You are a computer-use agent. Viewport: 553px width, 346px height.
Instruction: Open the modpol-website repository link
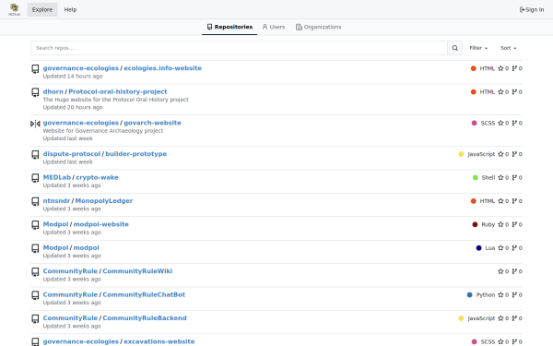point(101,224)
